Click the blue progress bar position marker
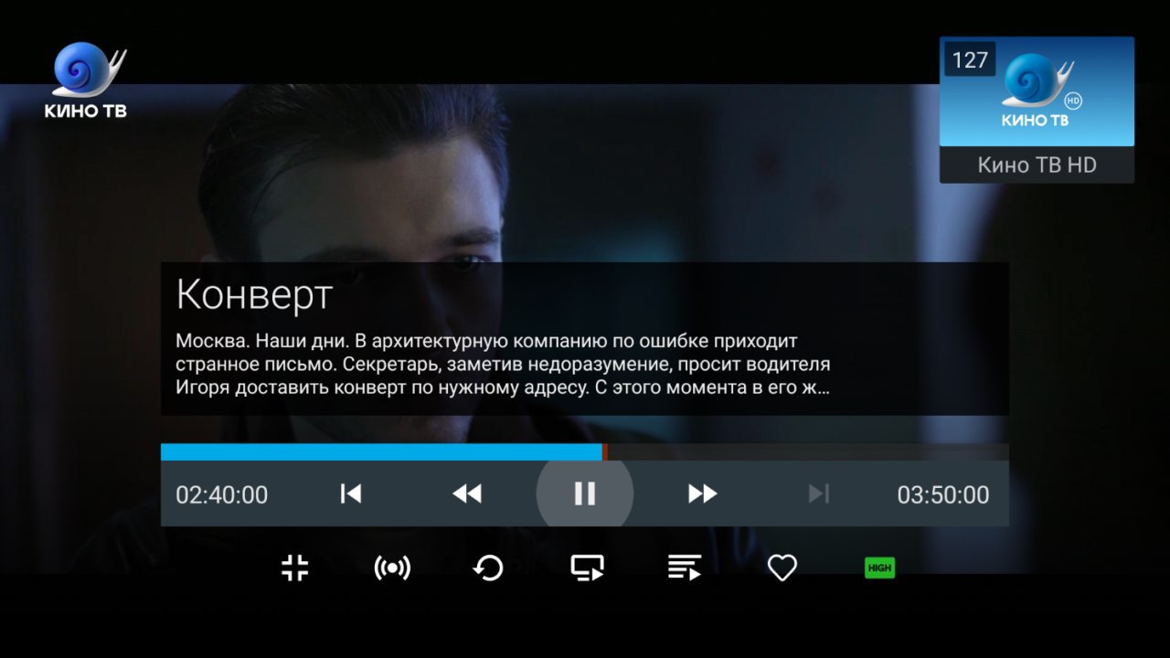Viewport: 1170px width, 658px height. pyautogui.click(x=604, y=451)
